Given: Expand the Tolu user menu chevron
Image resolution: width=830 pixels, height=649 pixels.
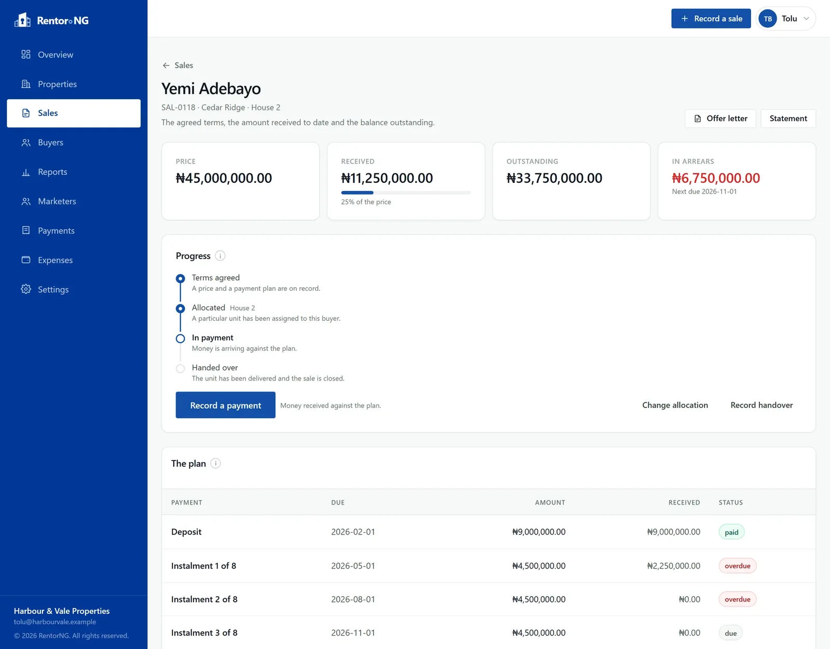Looking at the screenshot, I should pos(806,19).
